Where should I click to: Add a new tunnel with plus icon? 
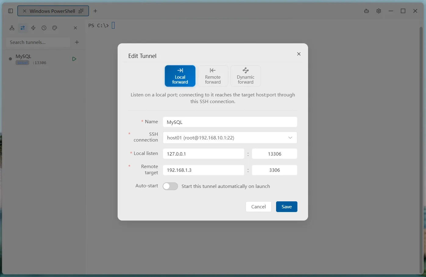77,42
